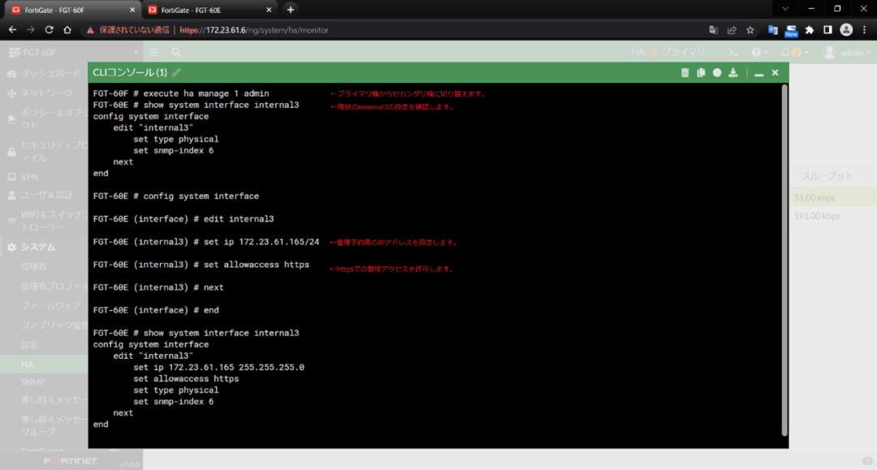Open the browser extensions puzzle icon

click(810, 30)
